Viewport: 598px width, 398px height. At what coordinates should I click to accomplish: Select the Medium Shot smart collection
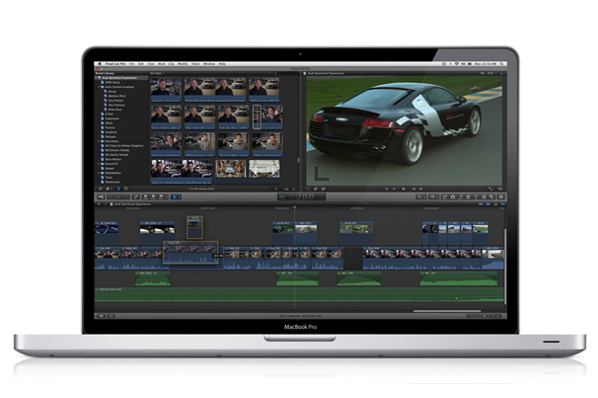tap(114, 96)
